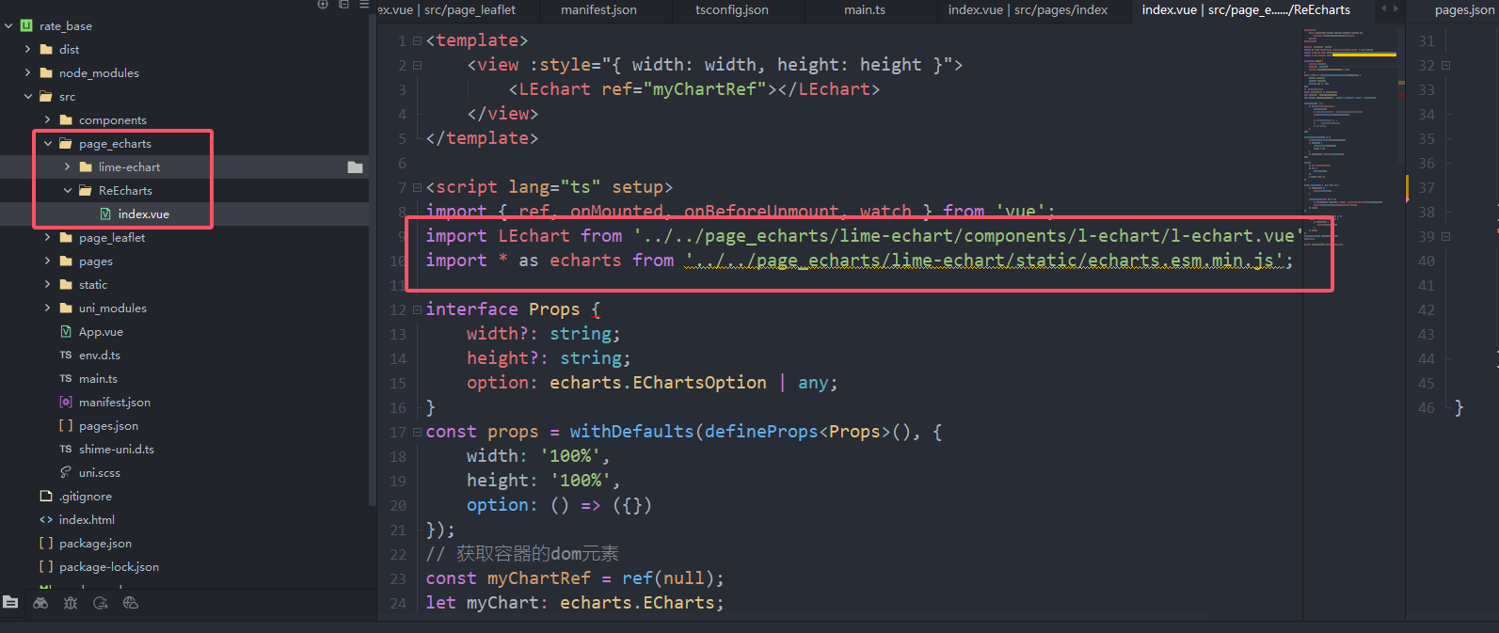Fold the template block at line 1

(417, 41)
